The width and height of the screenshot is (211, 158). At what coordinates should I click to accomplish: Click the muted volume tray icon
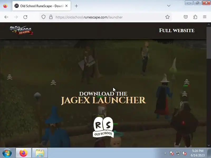pyautogui.click(x=184, y=153)
